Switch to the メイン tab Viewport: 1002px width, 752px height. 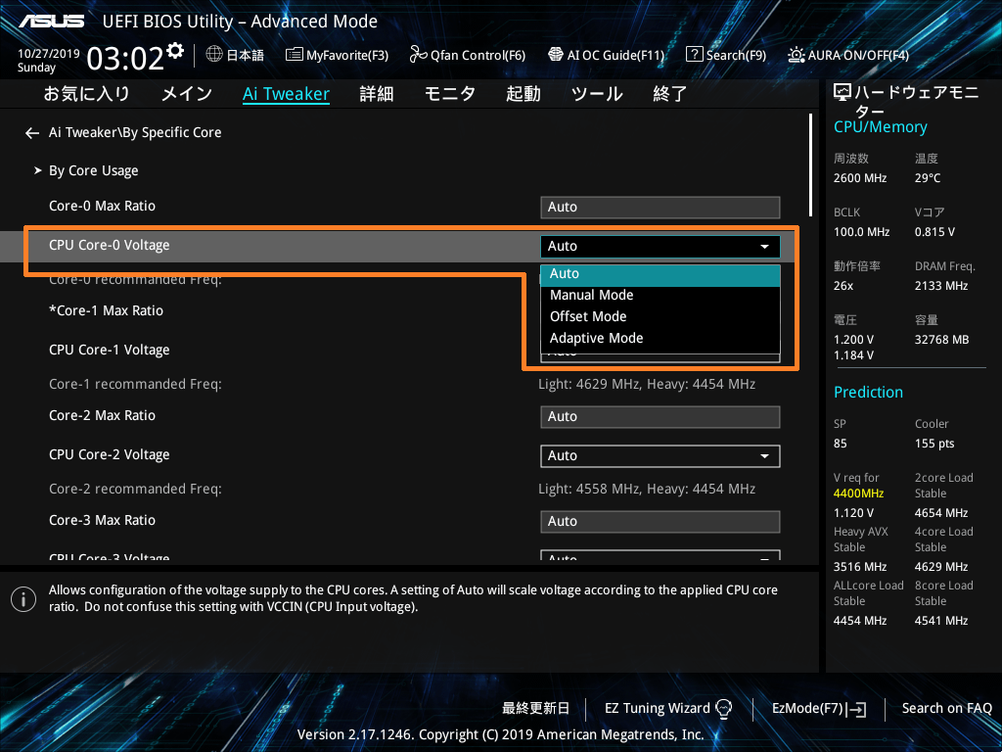187,94
